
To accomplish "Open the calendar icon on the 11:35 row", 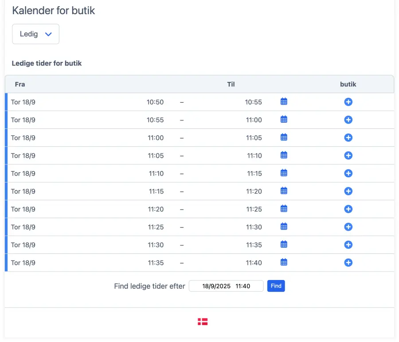I will tap(284, 262).
